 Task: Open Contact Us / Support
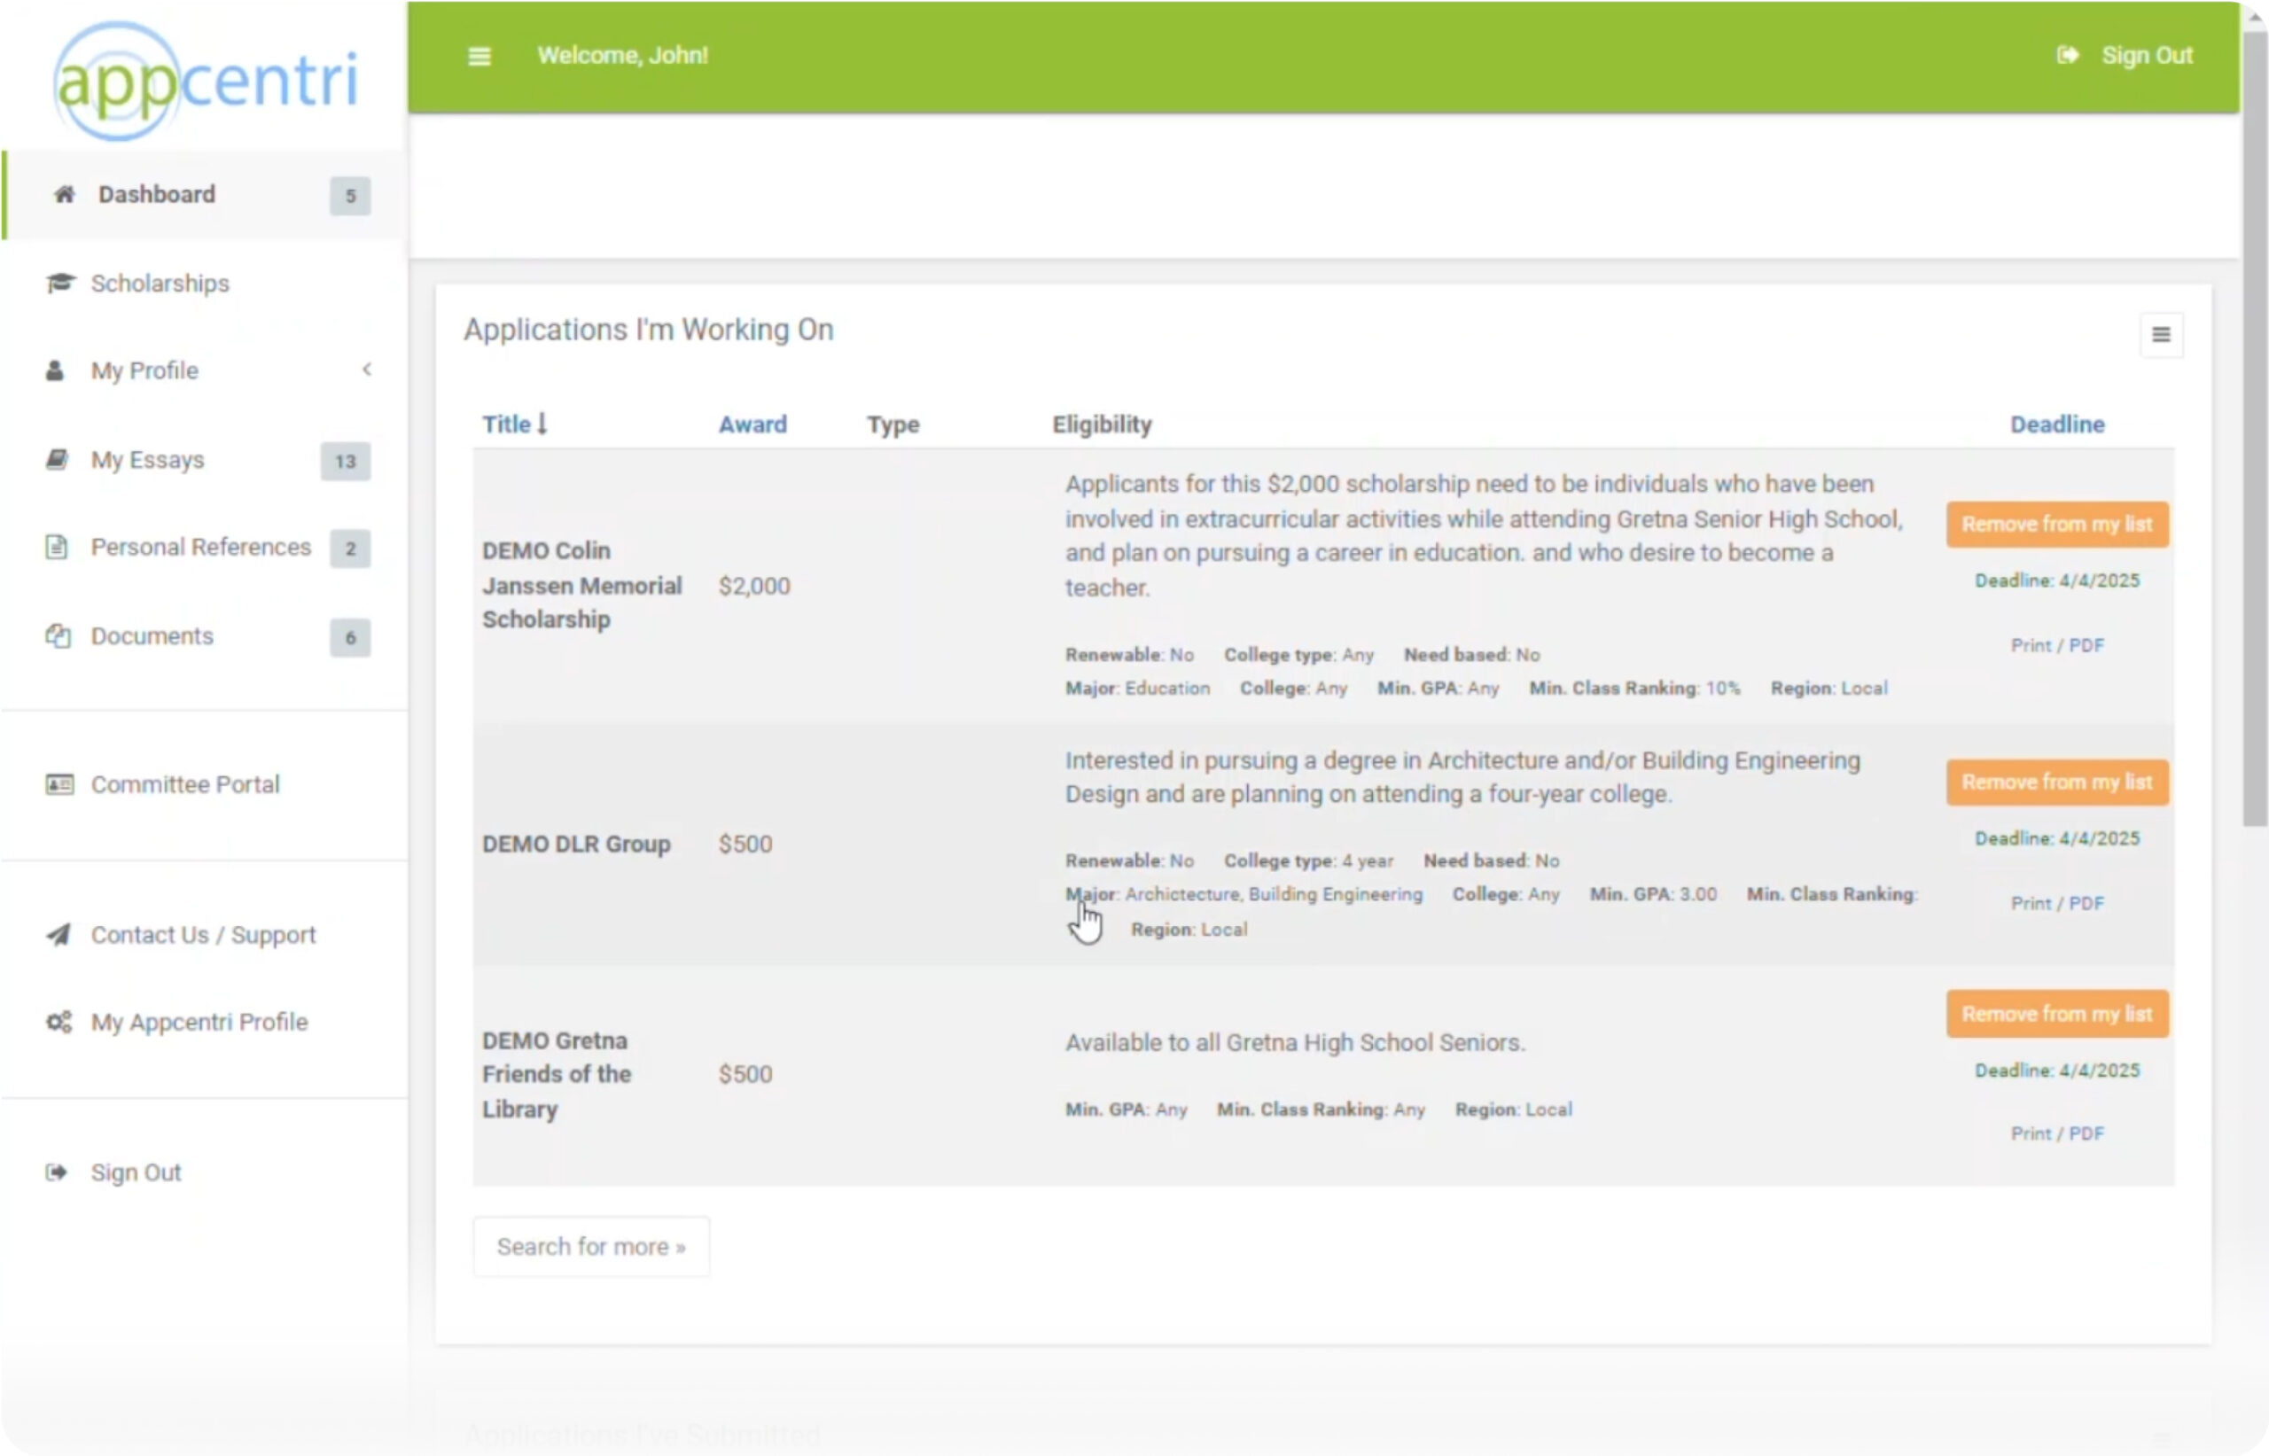(205, 934)
